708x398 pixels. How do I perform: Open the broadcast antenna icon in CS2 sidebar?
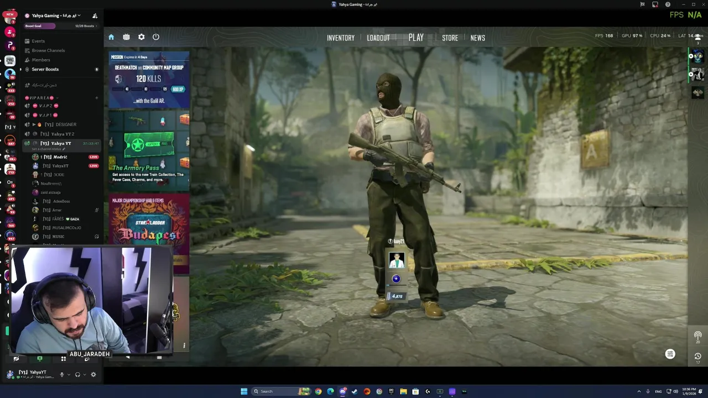coord(697,336)
